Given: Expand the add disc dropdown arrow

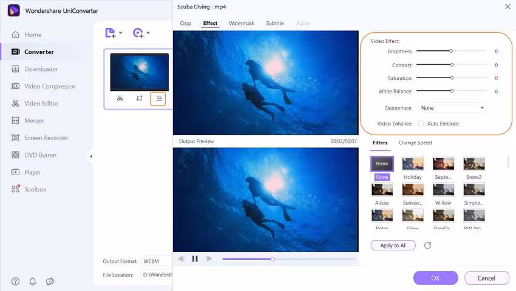Looking at the screenshot, I should [x=148, y=33].
